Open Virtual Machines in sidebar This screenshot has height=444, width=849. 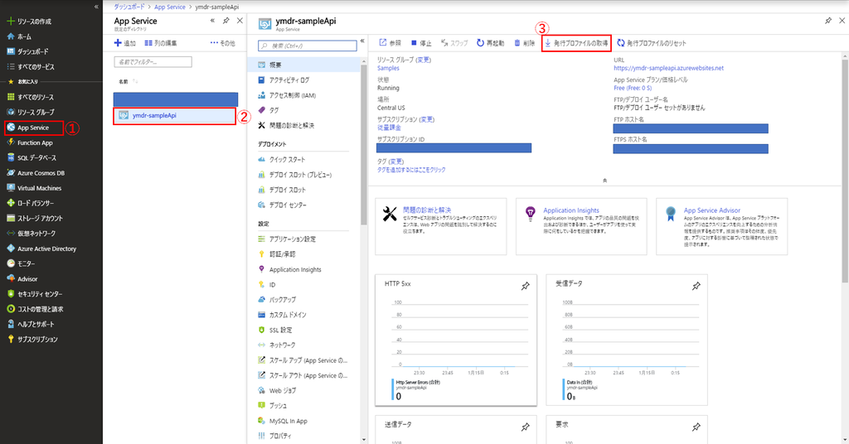(39, 188)
